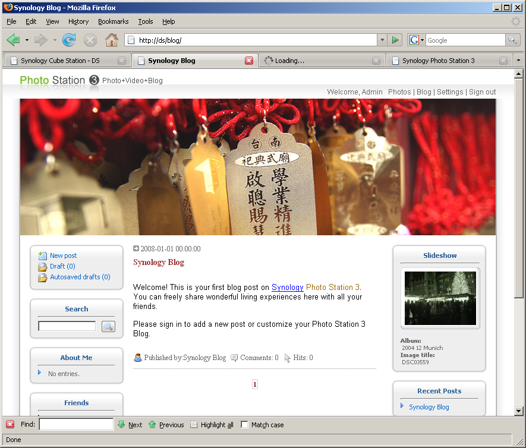526x448 pixels.
Task: Open the Help menu
Action: [169, 21]
